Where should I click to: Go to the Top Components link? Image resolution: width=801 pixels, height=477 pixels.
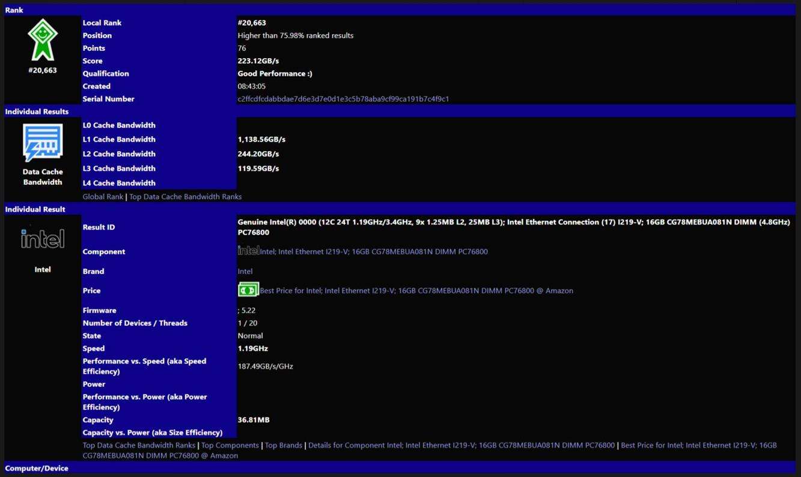click(x=230, y=445)
